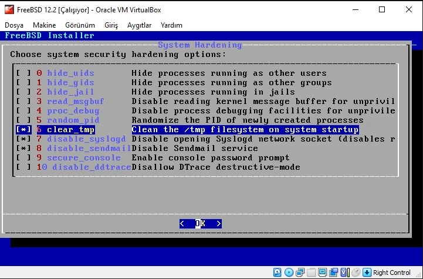This screenshot has width=423, height=279.
Task: Click 'Hide processes running as other groups' description
Action: point(232,82)
